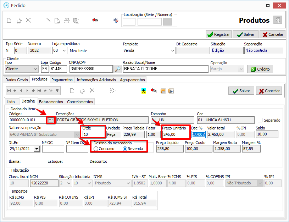Click the window cascade icon in products toolbar
Image resolution: width=289 pixels, height=222 pixels.
(x=171, y=91)
